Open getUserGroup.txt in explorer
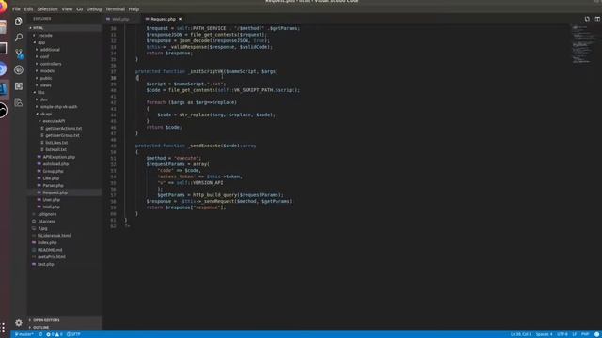This screenshot has height=338, width=602. coord(62,135)
